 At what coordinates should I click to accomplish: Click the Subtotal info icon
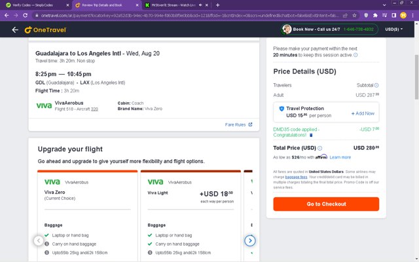coord(376,85)
